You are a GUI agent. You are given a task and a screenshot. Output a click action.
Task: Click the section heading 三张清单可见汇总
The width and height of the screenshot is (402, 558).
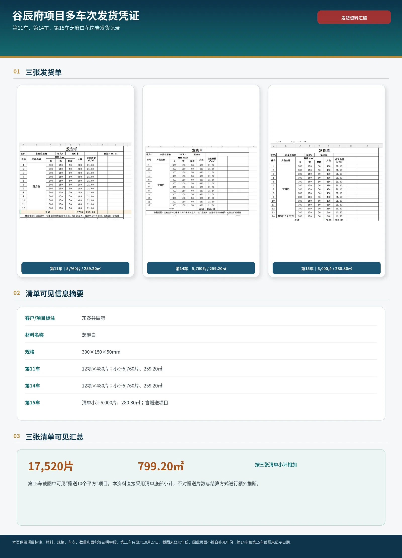[55, 437]
